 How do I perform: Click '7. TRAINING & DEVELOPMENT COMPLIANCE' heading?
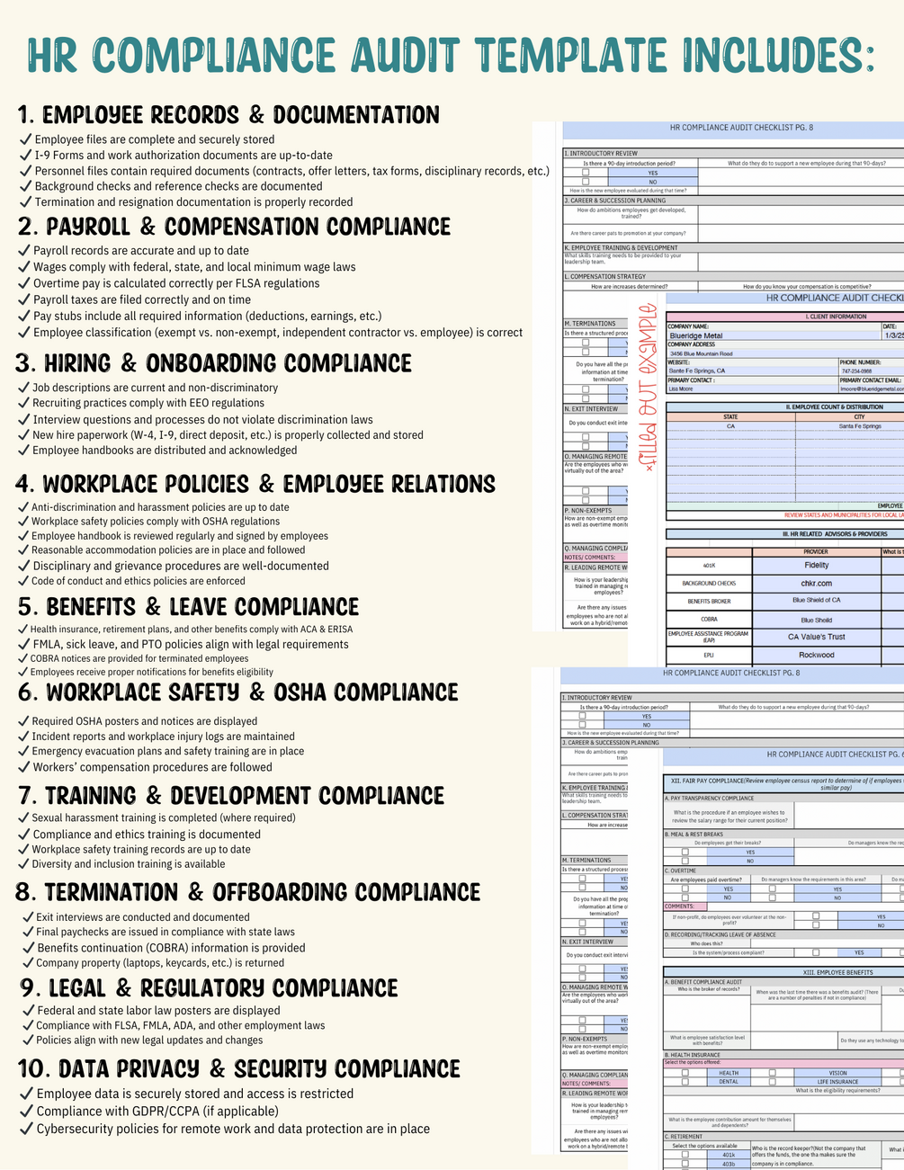[x=231, y=796]
